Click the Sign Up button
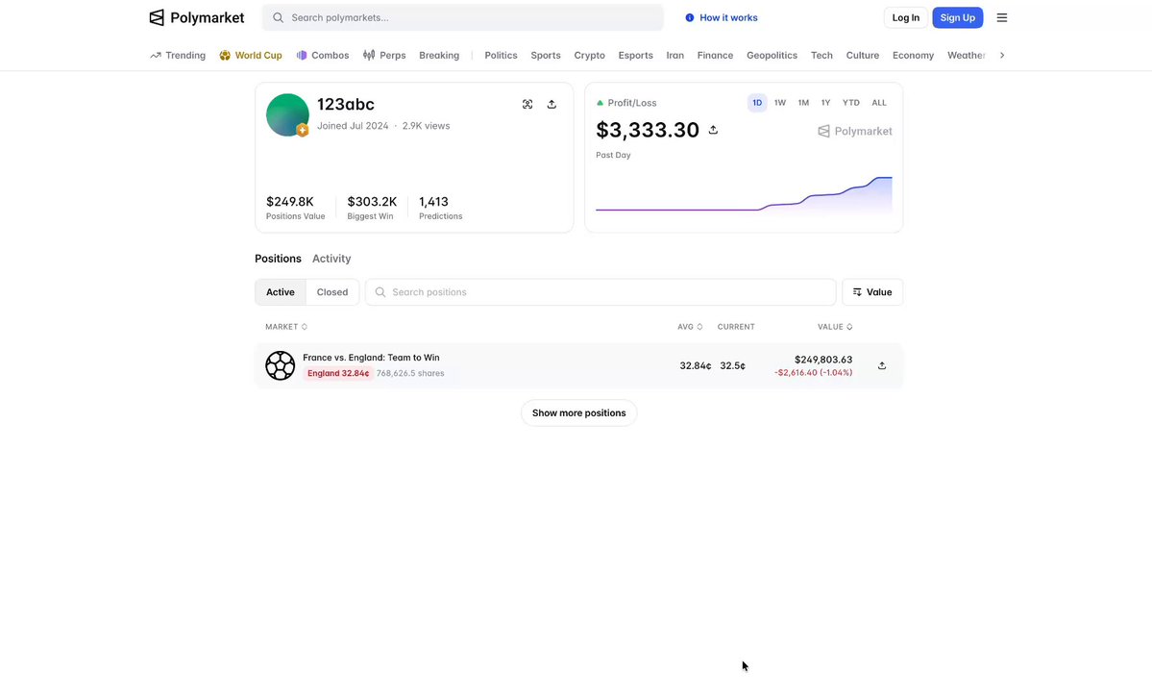 pyautogui.click(x=957, y=17)
